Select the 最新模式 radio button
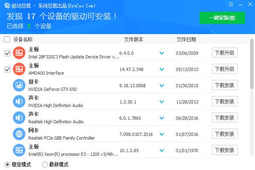Viewport: 255px width, 170px height. pos(45,164)
